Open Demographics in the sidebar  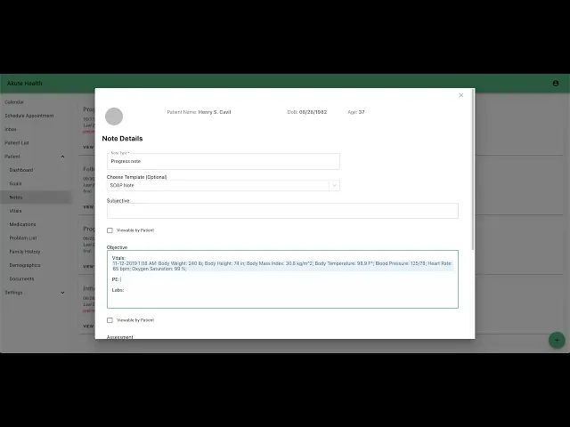click(x=25, y=265)
